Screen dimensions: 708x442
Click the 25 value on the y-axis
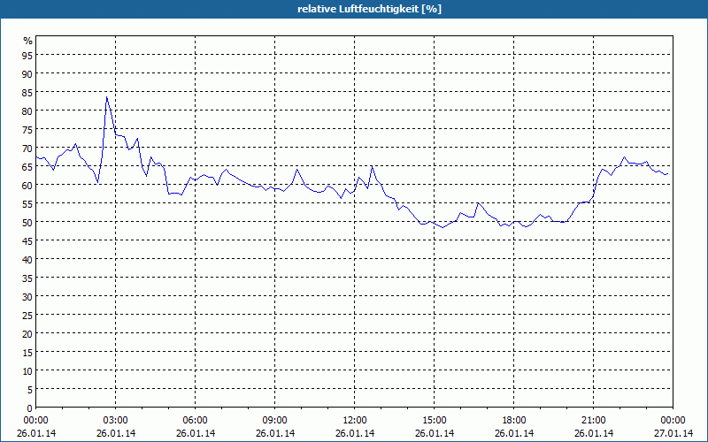[x=27, y=315]
